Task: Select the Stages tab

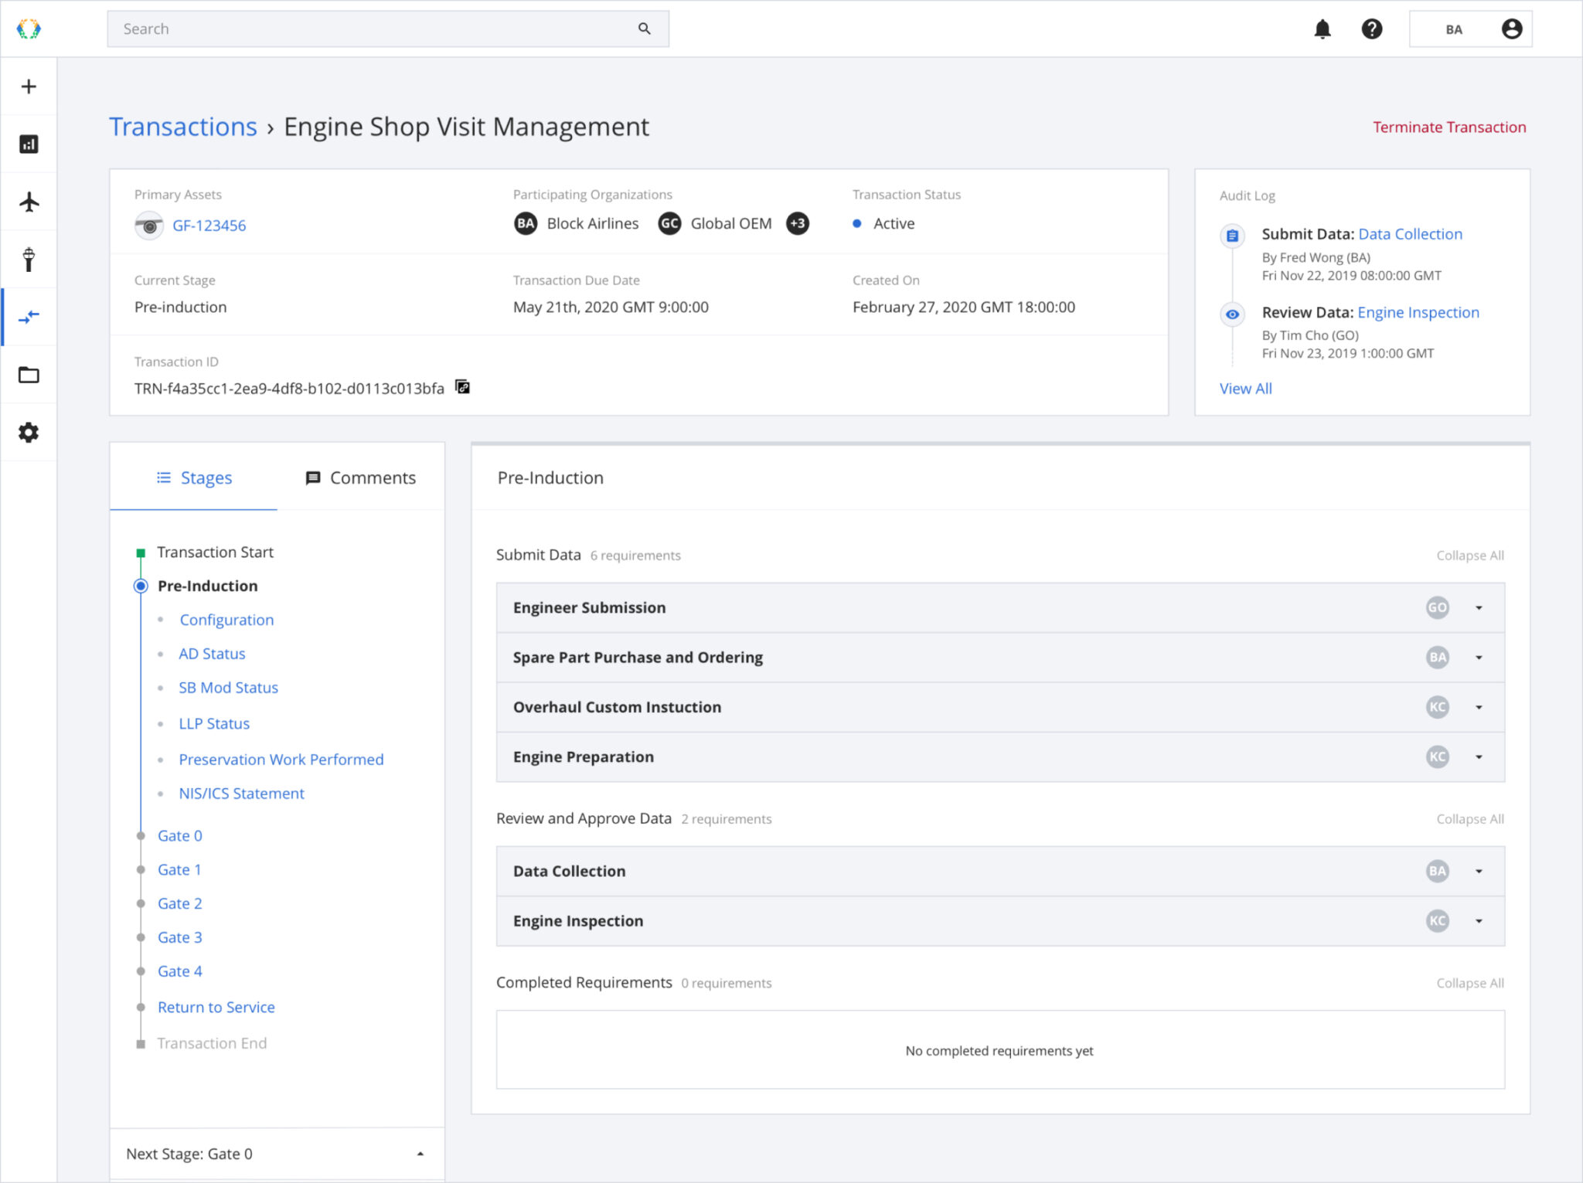Action: click(x=194, y=478)
